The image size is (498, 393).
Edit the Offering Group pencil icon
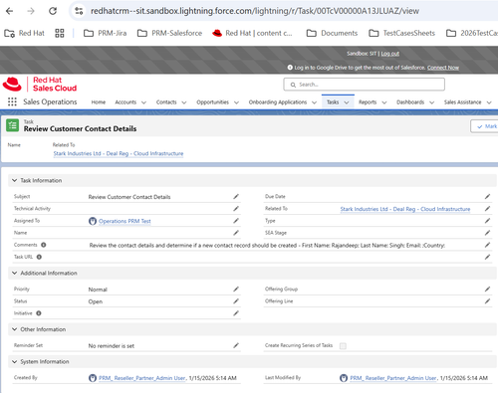[x=487, y=290]
